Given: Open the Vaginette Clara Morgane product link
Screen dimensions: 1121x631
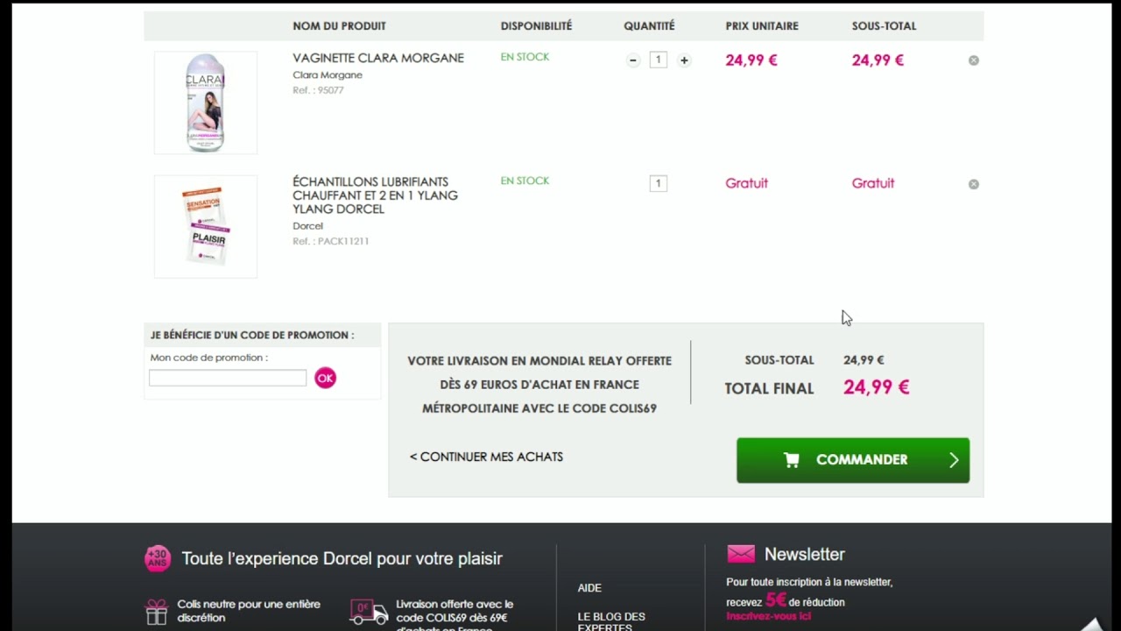Looking at the screenshot, I should (377, 58).
